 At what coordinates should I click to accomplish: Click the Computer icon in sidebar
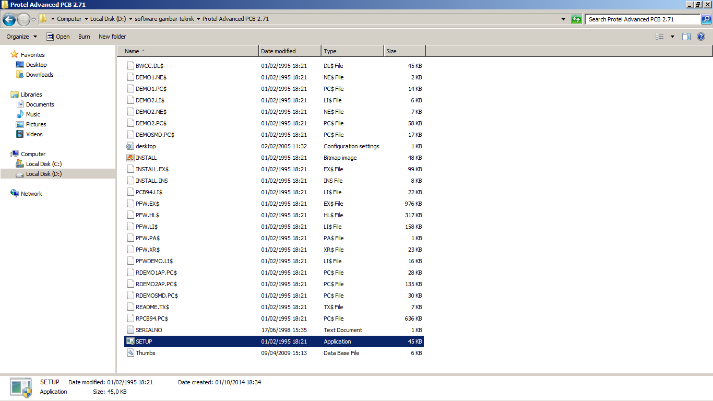(15, 154)
